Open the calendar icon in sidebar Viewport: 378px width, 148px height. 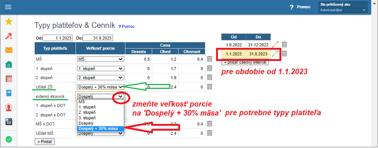9,121
